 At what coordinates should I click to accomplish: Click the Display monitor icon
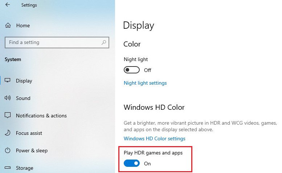8,81
